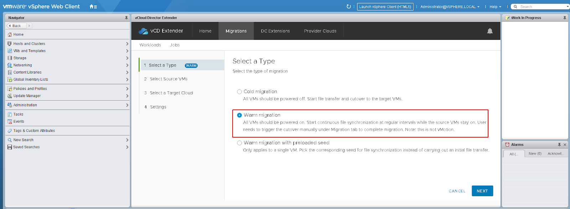
Task: Click step 1 Select a Type
Action: (x=182, y=65)
